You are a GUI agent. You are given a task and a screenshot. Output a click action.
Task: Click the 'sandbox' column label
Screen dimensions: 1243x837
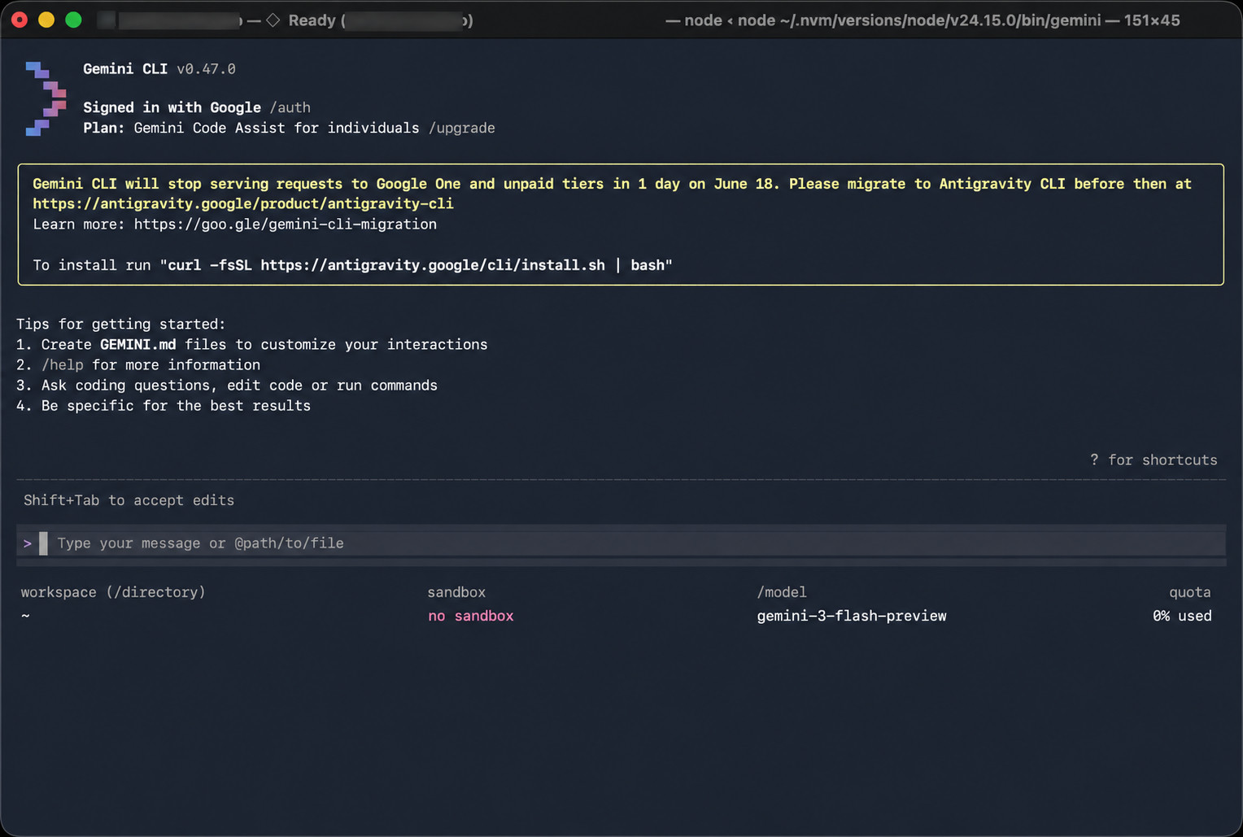(456, 592)
